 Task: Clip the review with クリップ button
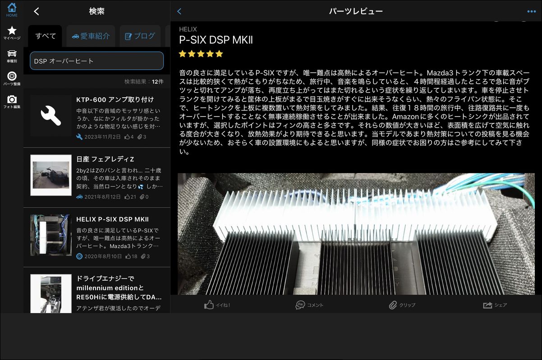click(402, 305)
